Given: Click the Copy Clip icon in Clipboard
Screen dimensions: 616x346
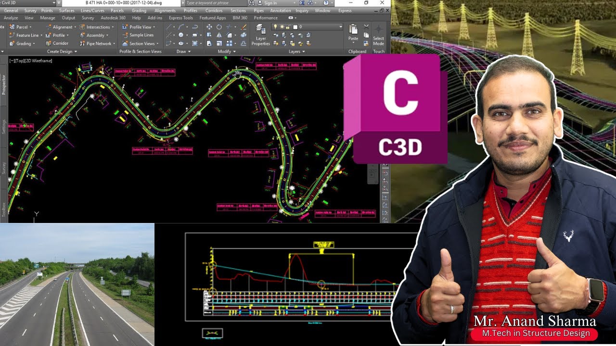Looking at the screenshot, I should point(366,35).
